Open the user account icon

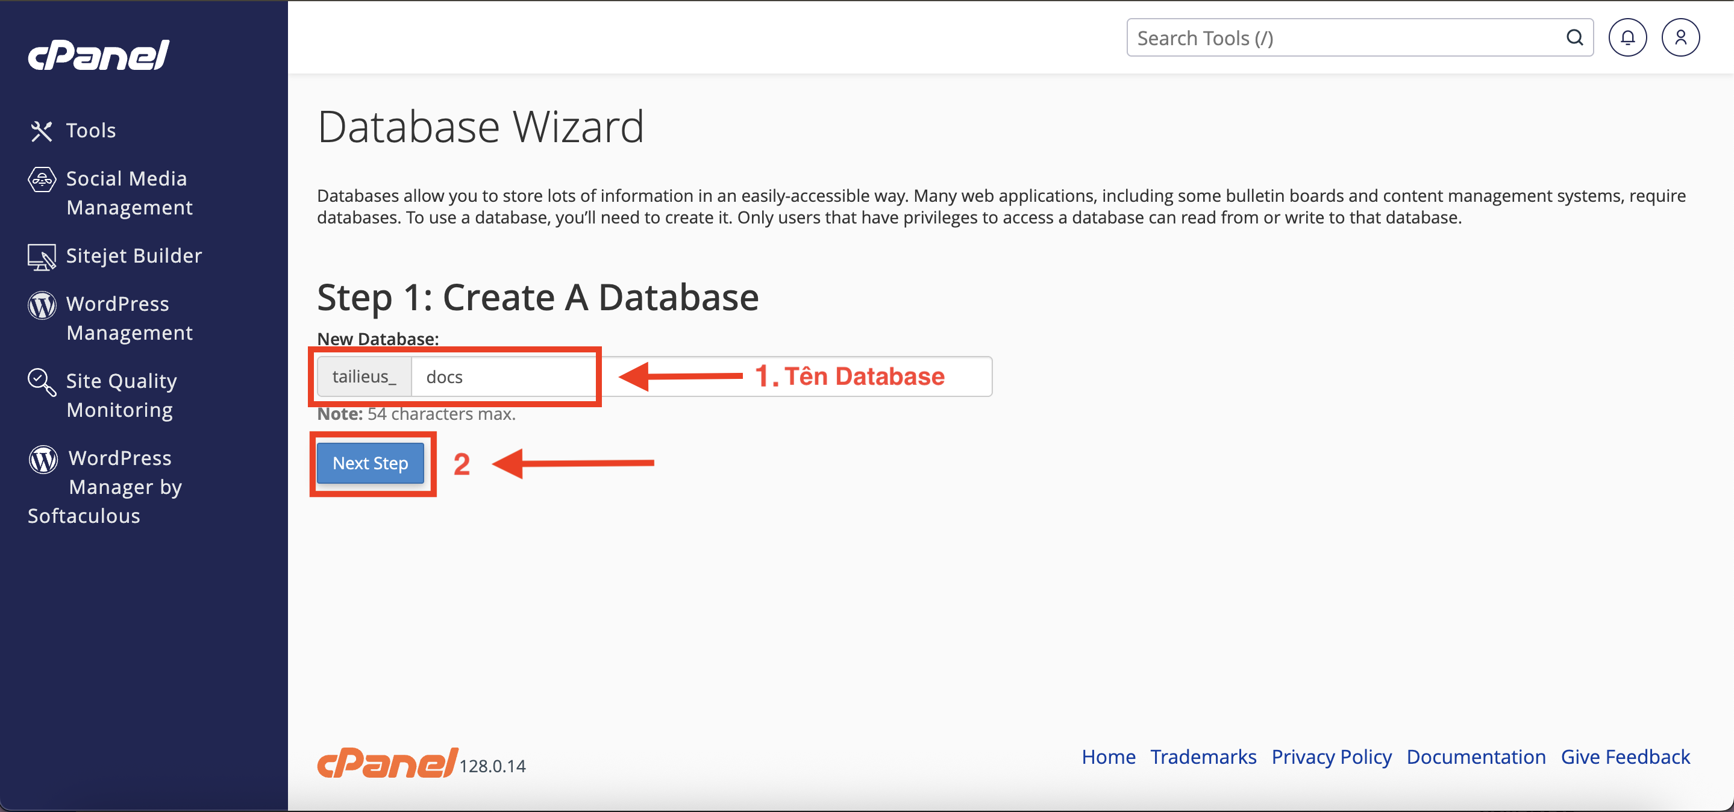click(x=1680, y=38)
